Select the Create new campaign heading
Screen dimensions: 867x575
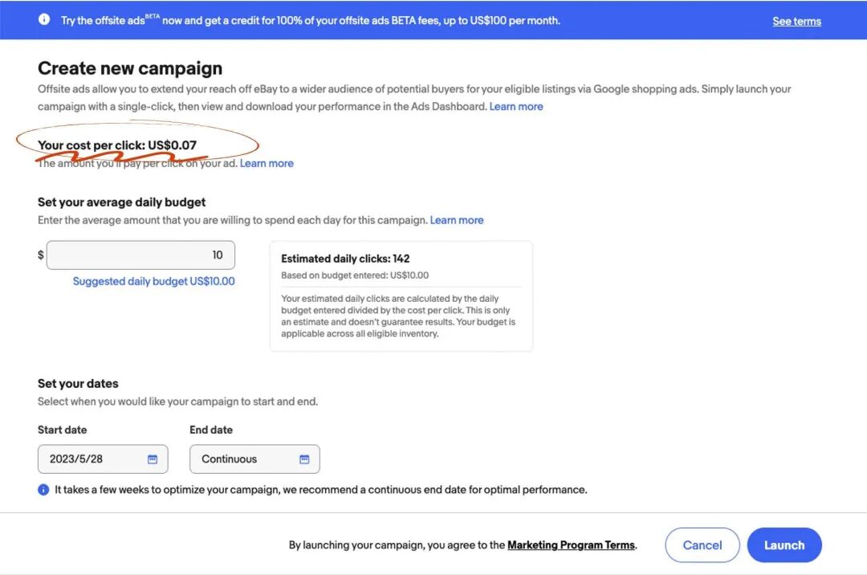130,68
